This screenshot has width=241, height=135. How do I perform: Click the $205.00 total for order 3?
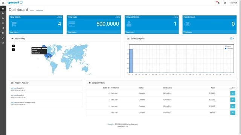(x=212, y=100)
